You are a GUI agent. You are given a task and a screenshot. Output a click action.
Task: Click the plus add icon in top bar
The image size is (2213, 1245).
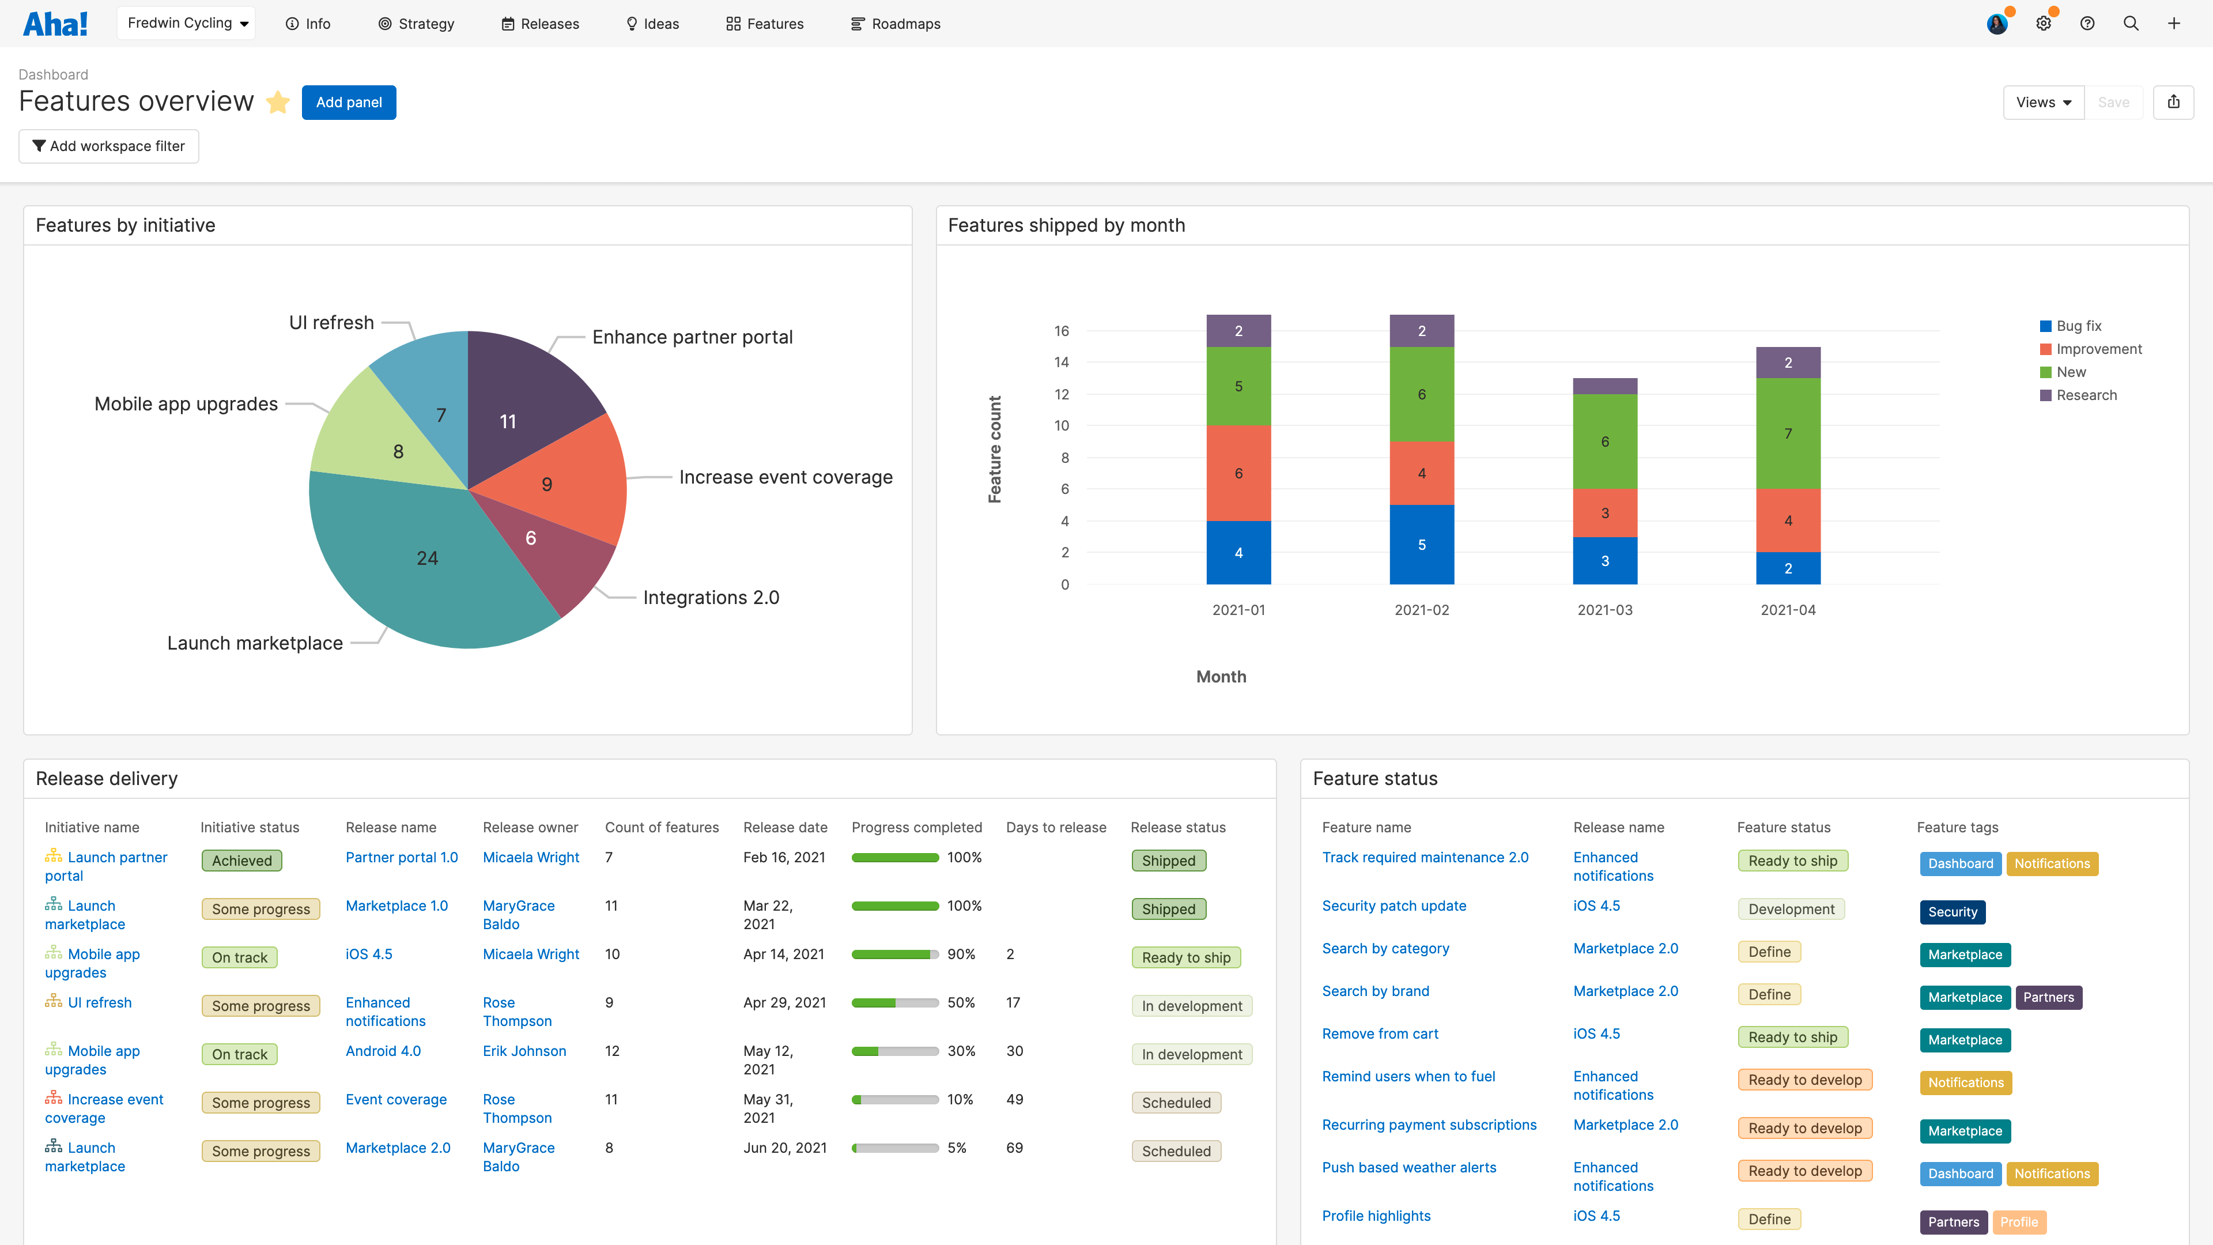coord(2173,24)
